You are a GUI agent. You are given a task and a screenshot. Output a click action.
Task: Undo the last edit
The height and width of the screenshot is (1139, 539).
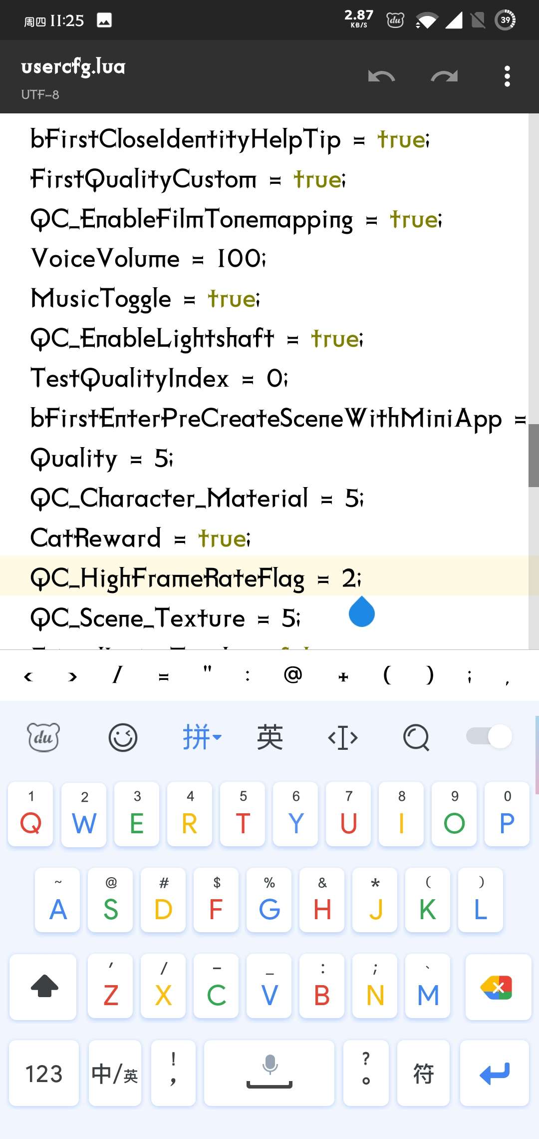coord(381,76)
